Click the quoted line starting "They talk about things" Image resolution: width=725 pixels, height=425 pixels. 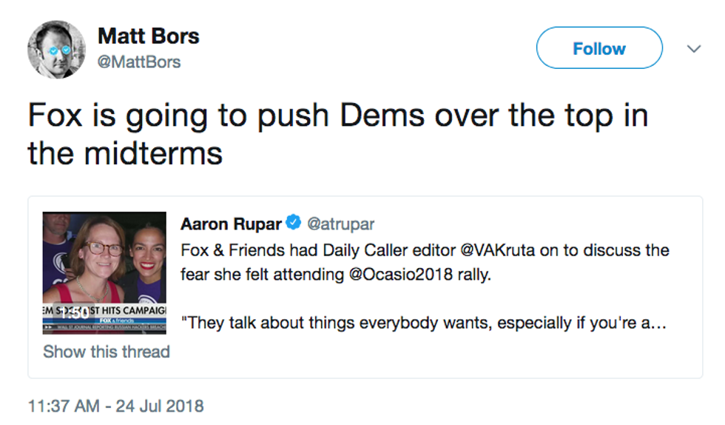425,324
